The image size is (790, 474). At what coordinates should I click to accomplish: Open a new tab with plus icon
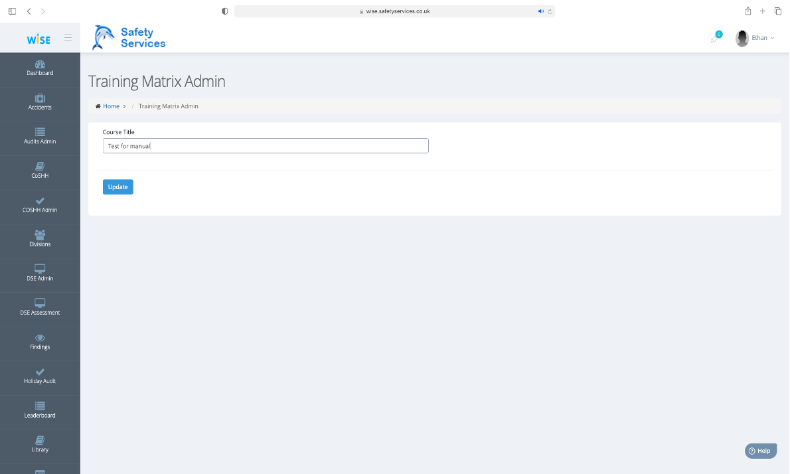coord(763,11)
